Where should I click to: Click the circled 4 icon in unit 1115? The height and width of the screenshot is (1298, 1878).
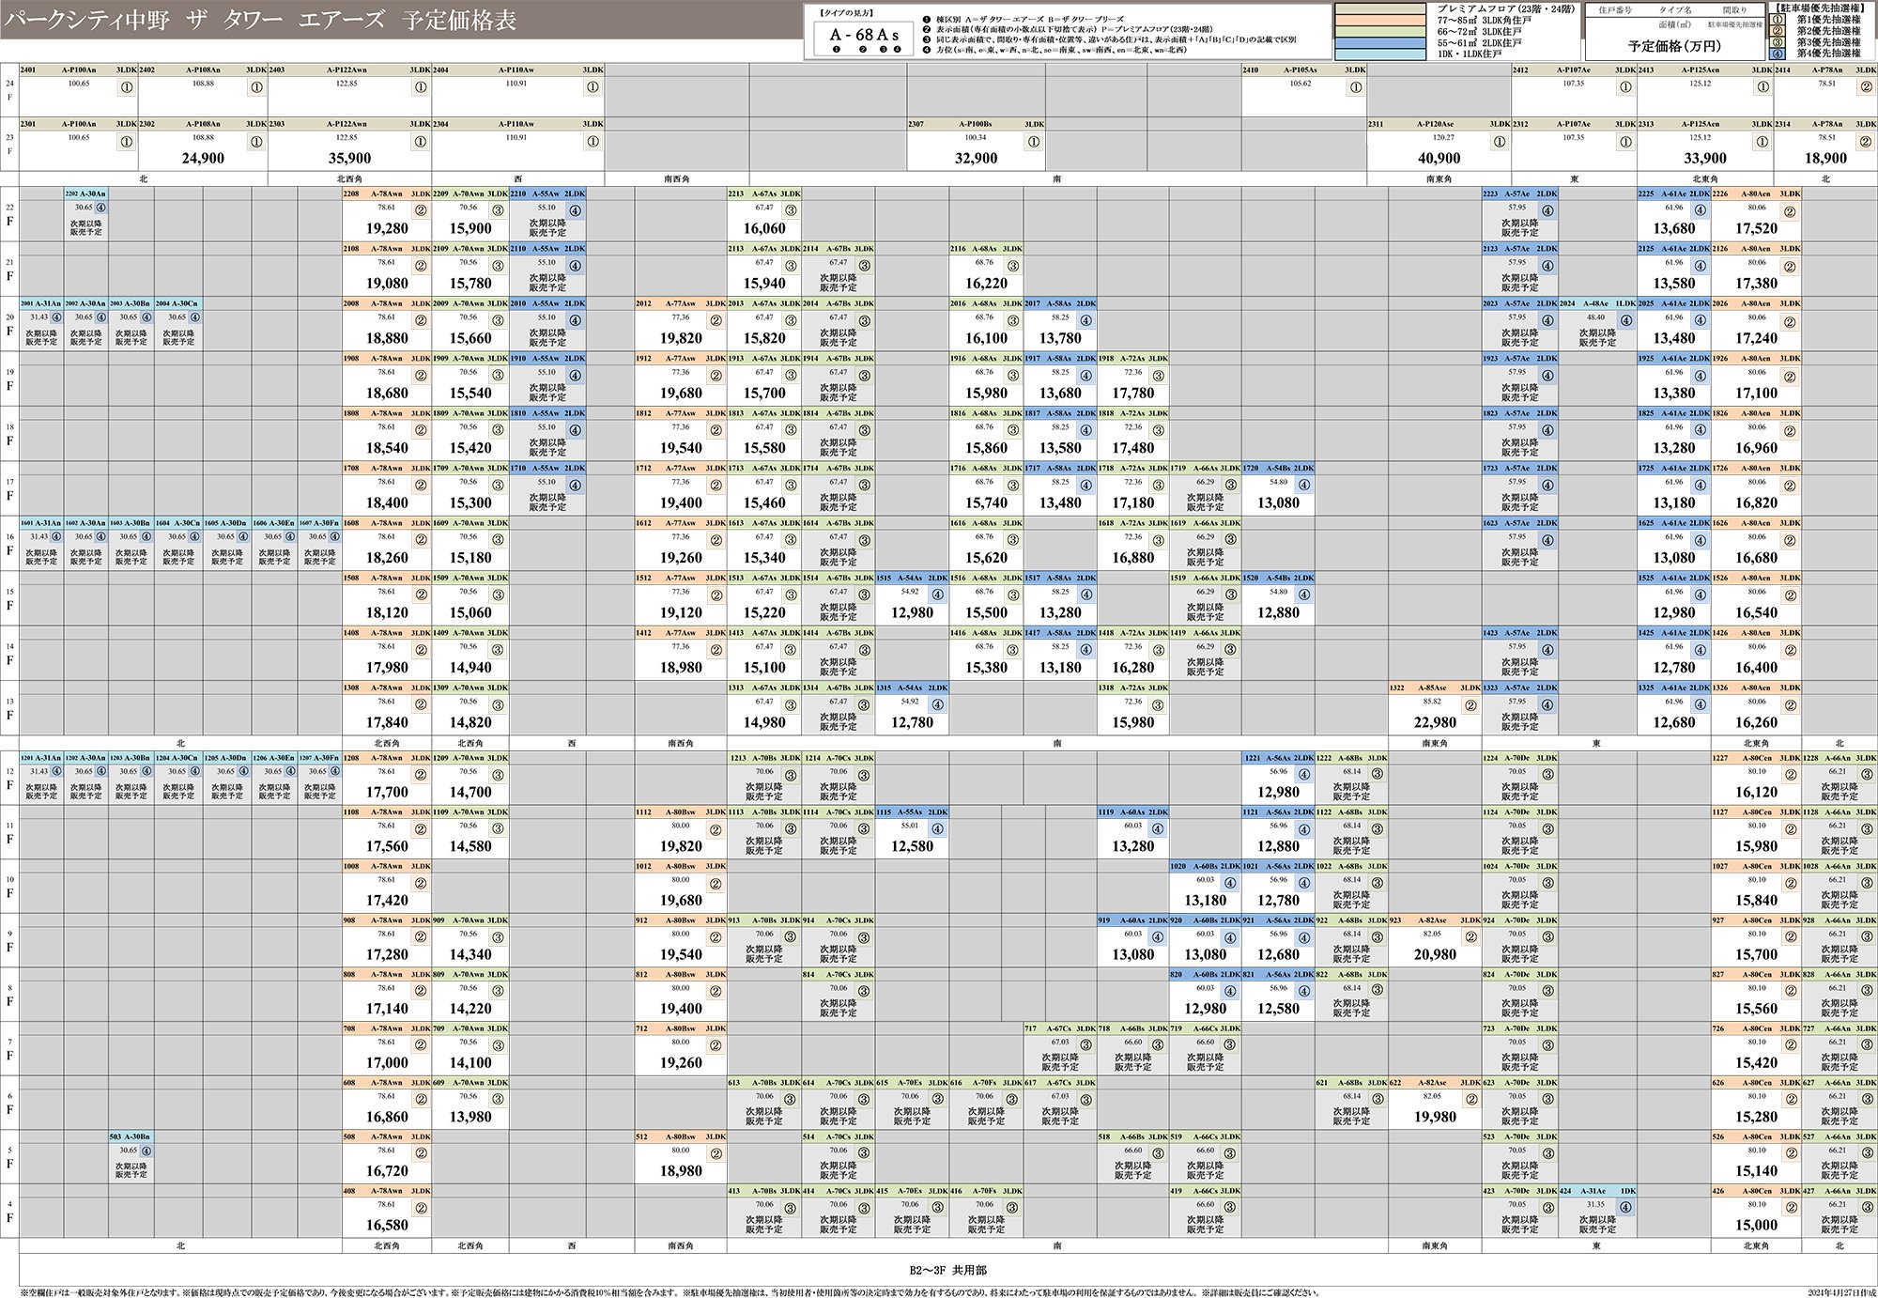937,829
